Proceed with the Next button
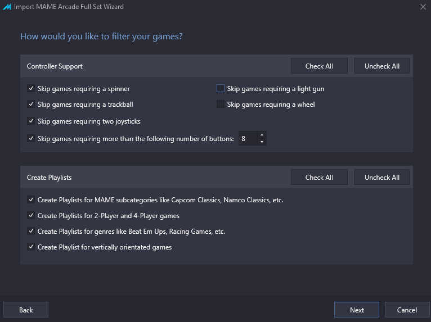This screenshot has width=431, height=322. 357,310
